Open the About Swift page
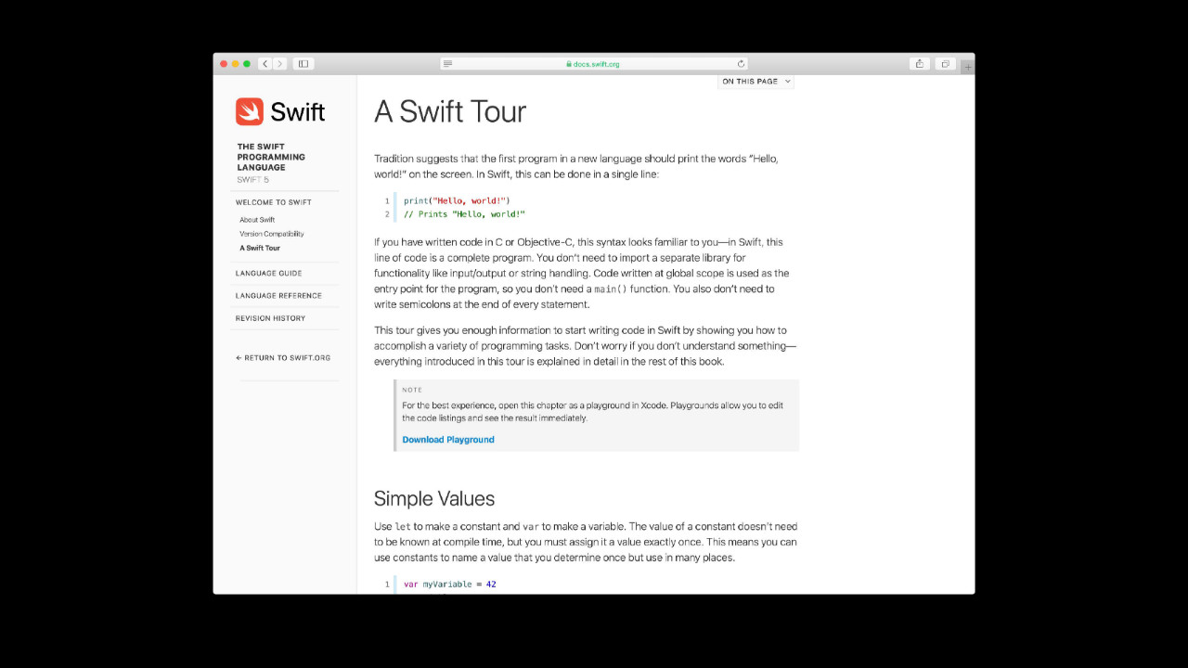1188x668 pixels. (257, 220)
